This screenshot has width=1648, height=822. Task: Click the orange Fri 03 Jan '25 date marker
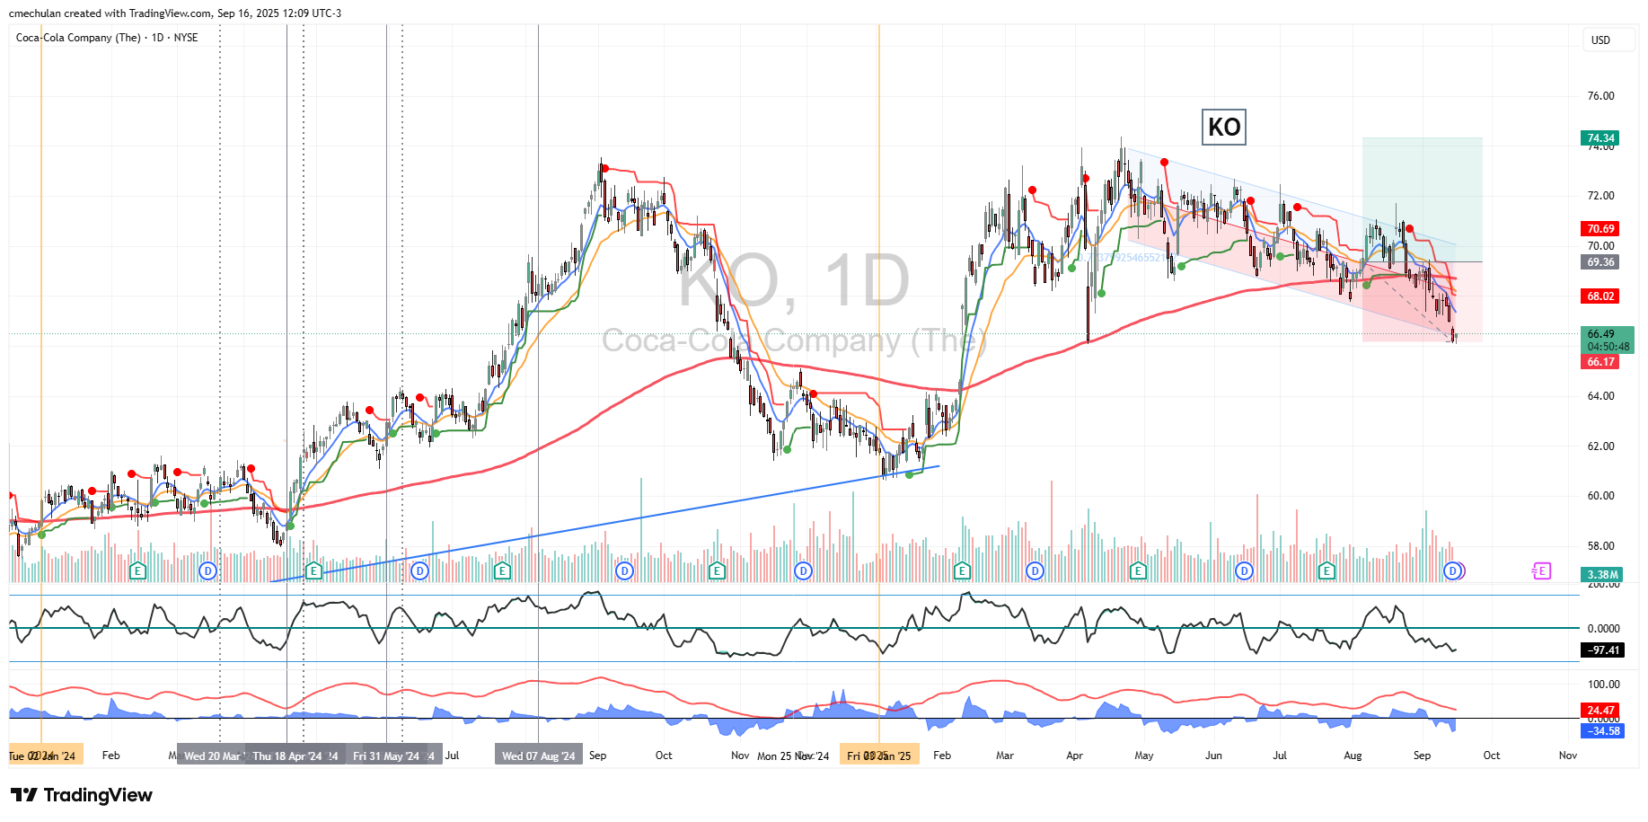point(879,756)
